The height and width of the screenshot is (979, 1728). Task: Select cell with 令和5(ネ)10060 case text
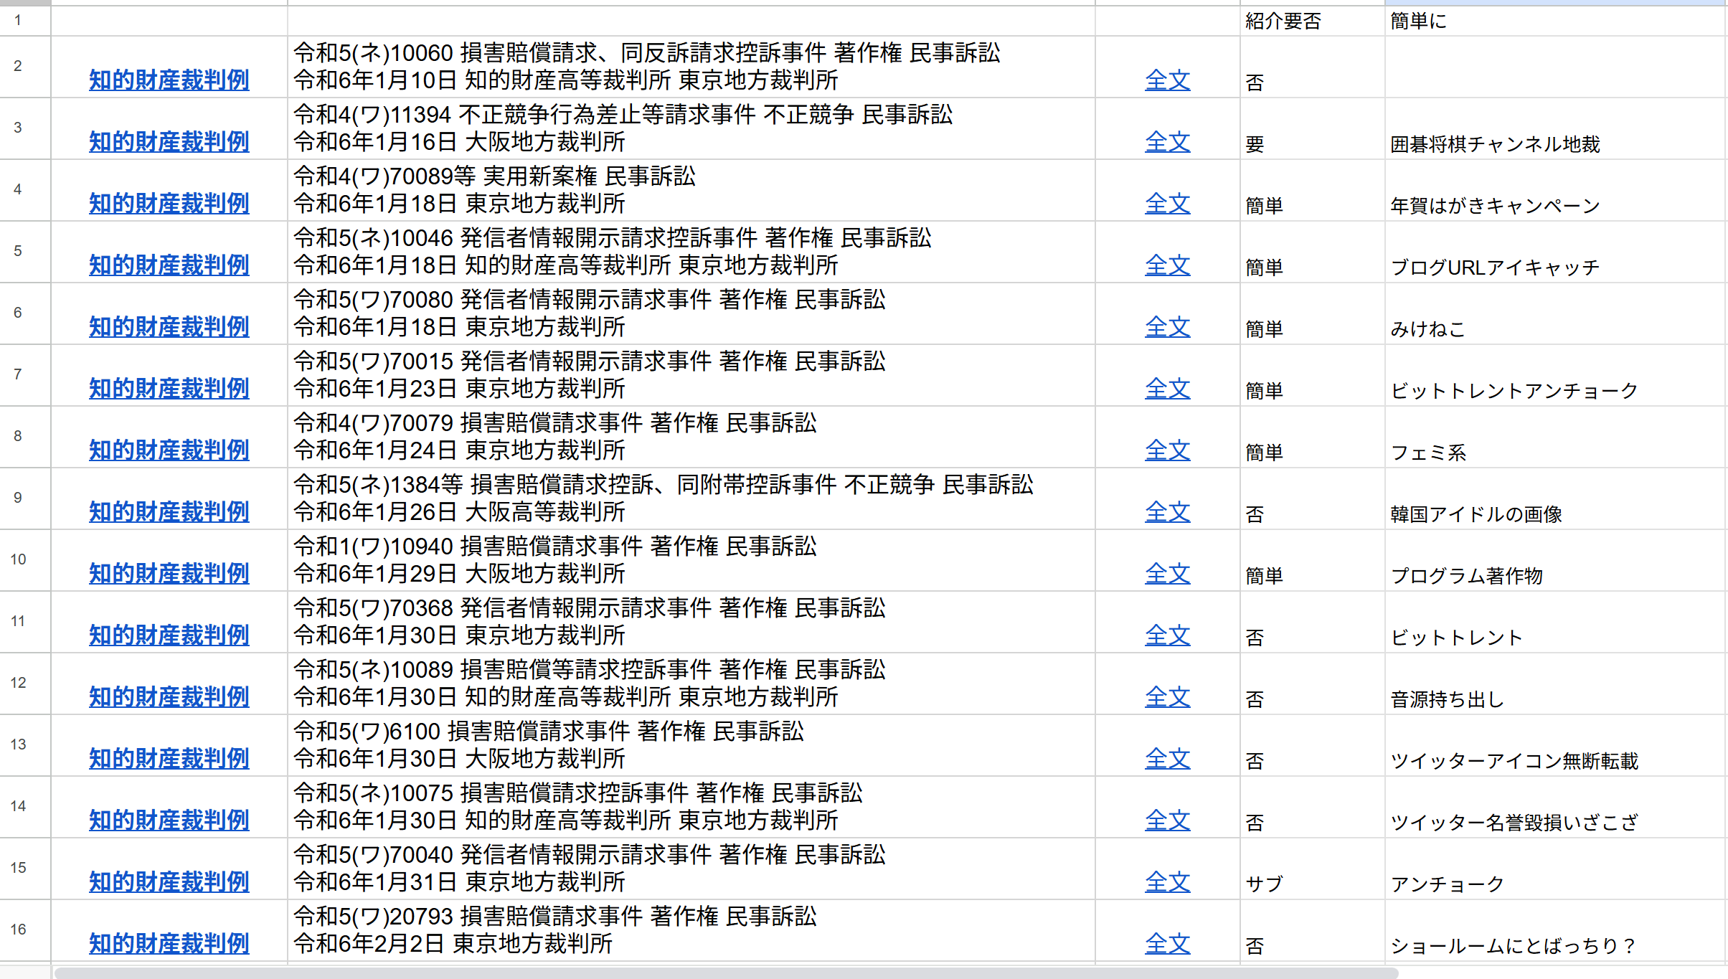(646, 66)
